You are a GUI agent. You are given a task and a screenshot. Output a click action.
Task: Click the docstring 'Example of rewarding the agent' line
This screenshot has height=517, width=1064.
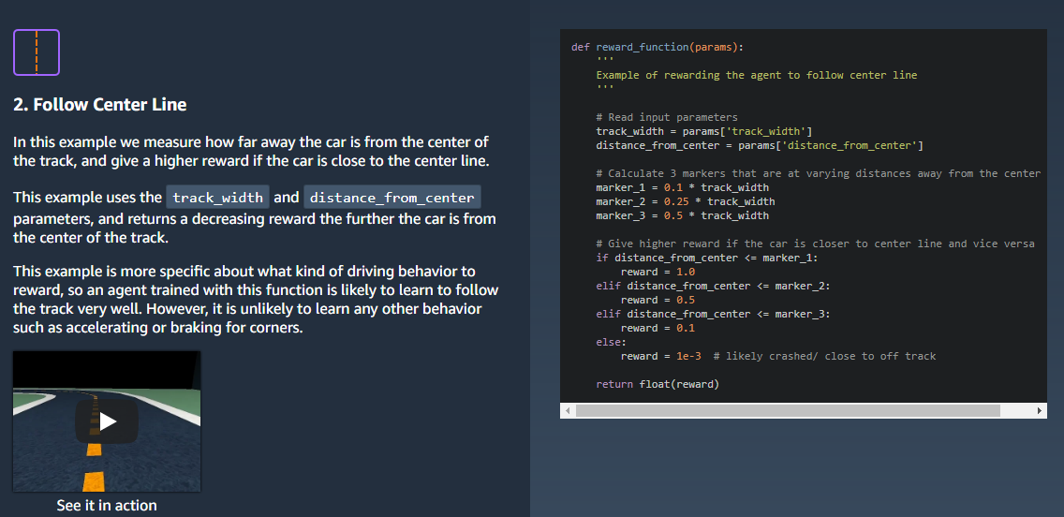tap(757, 75)
